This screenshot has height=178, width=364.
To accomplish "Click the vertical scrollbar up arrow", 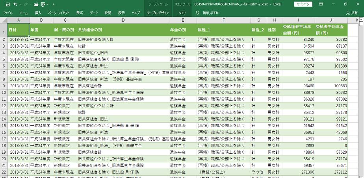I will coord(361,20).
